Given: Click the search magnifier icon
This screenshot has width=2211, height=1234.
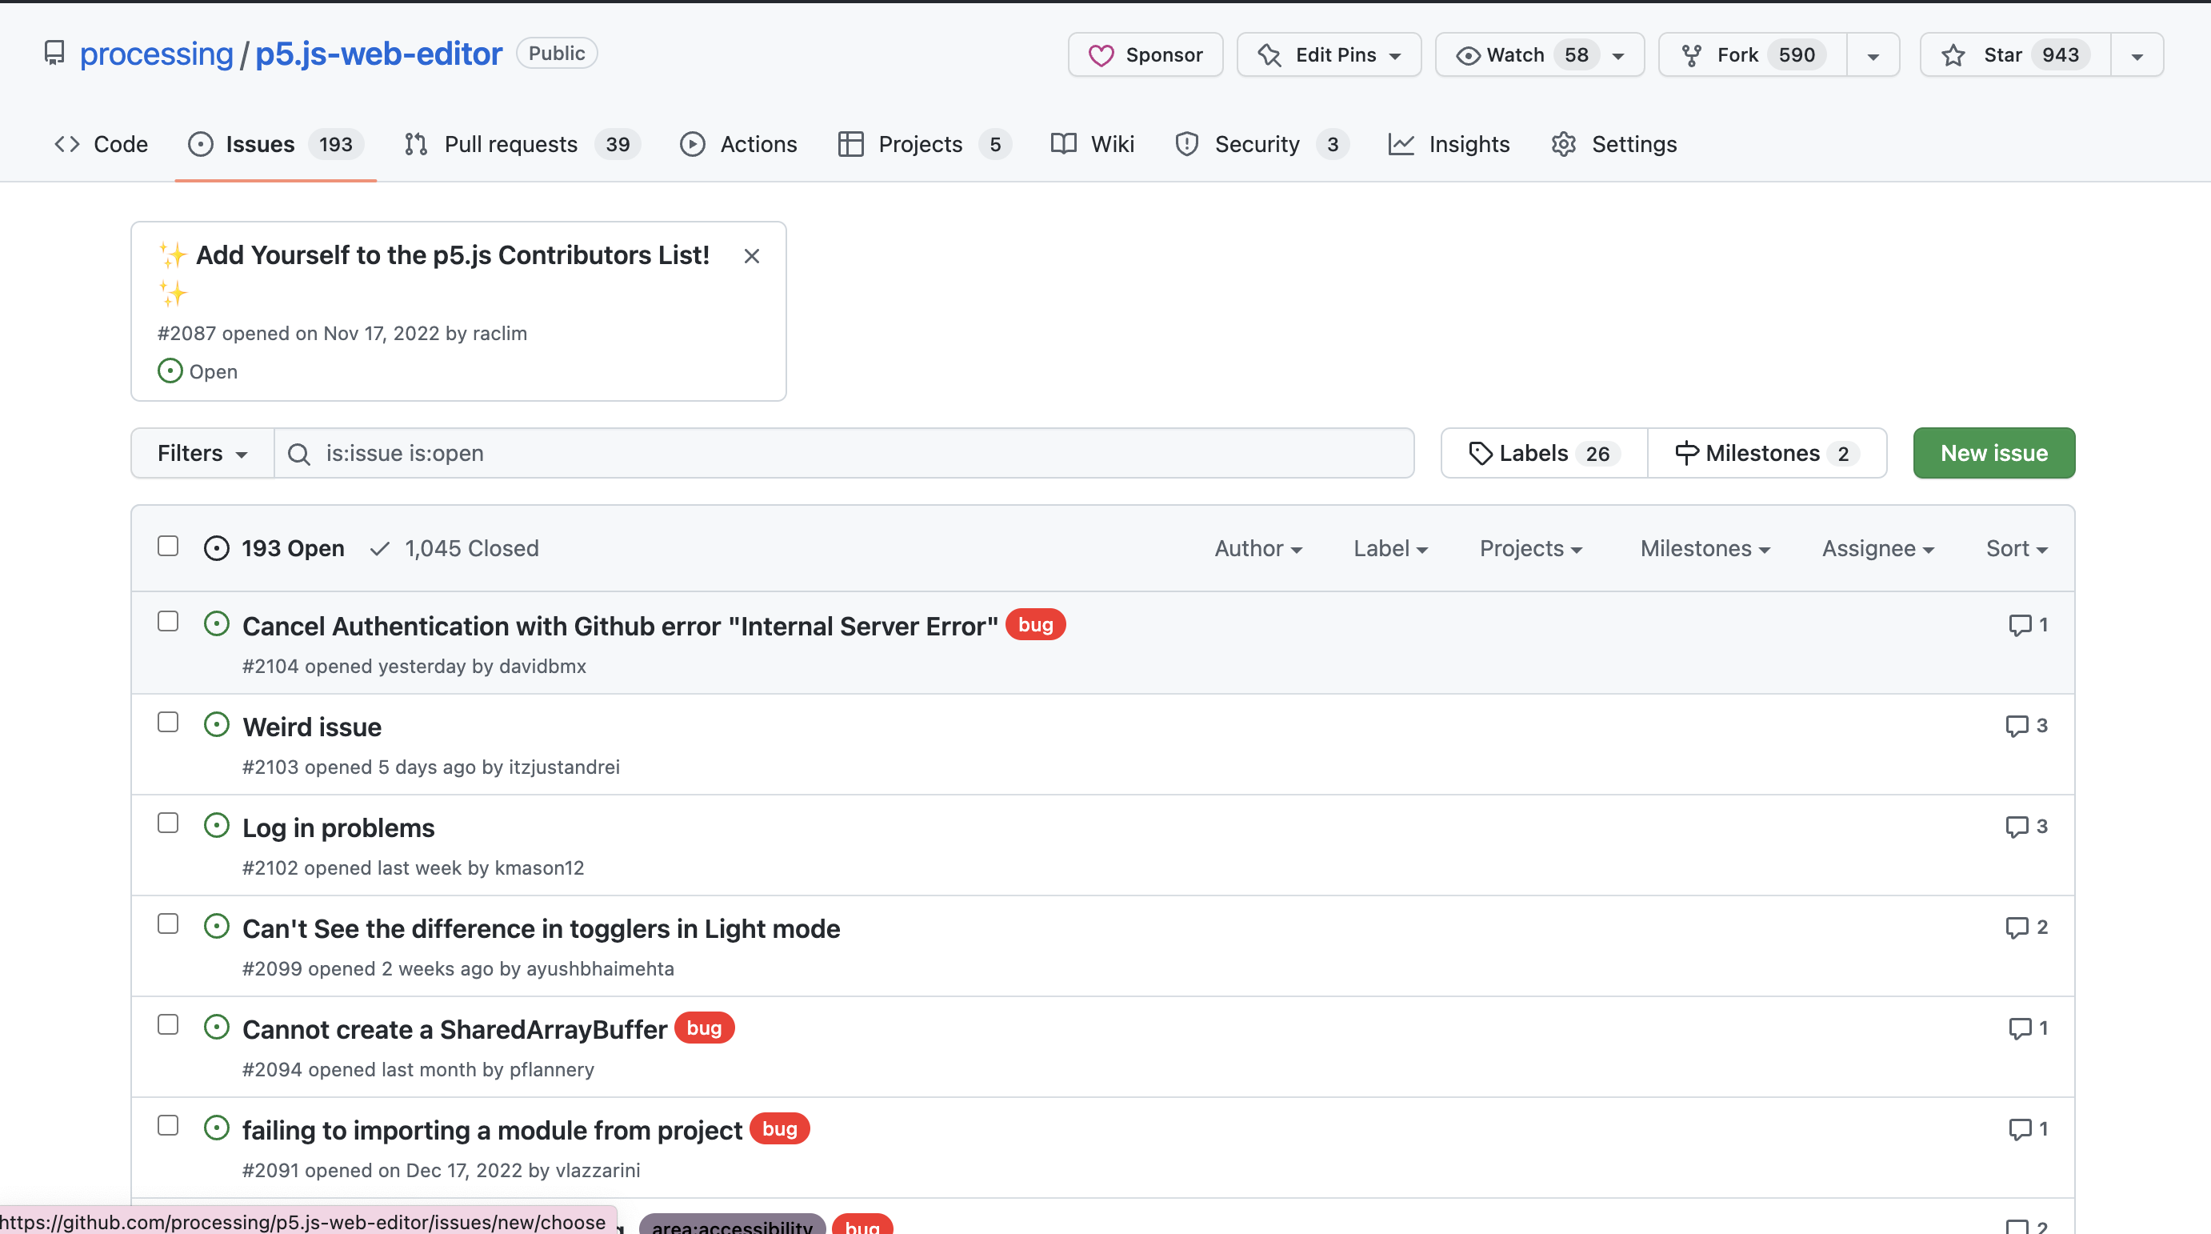Looking at the screenshot, I should (x=298, y=454).
